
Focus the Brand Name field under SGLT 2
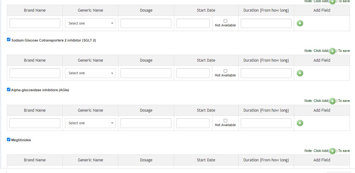35,73
